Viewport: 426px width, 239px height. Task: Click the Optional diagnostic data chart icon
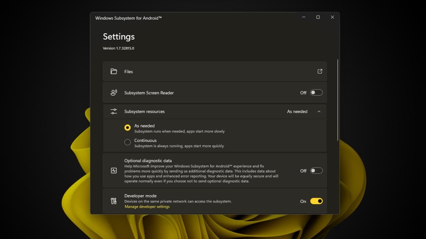point(114,170)
